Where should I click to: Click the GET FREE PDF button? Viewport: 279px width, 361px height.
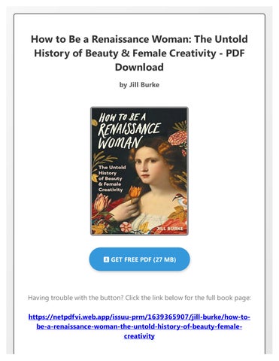click(x=139, y=259)
